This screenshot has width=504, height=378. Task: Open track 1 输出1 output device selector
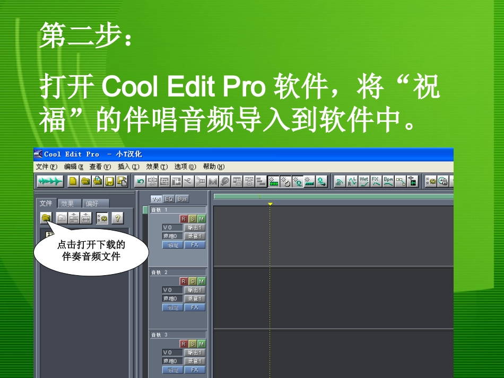pos(195,227)
